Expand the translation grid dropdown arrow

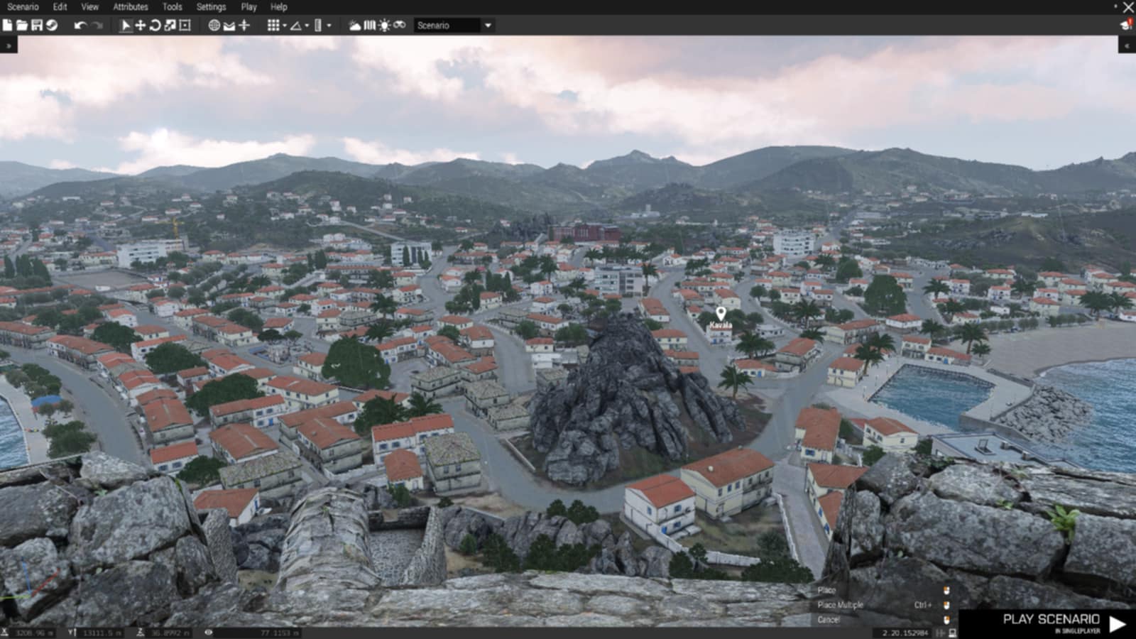pos(285,26)
